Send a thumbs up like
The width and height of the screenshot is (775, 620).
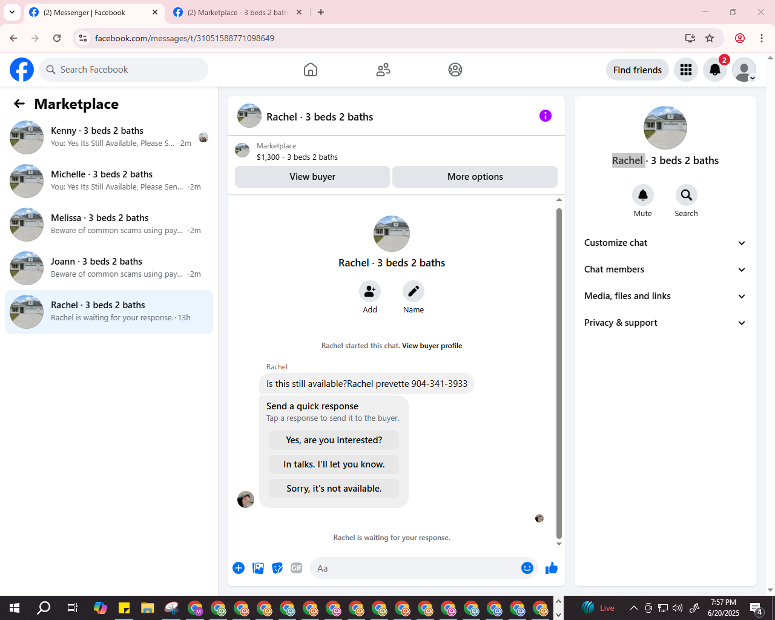click(552, 568)
